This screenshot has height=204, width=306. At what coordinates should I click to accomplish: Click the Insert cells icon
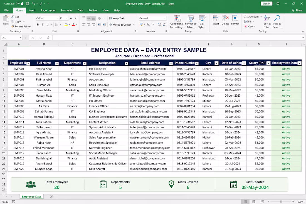[216, 18]
